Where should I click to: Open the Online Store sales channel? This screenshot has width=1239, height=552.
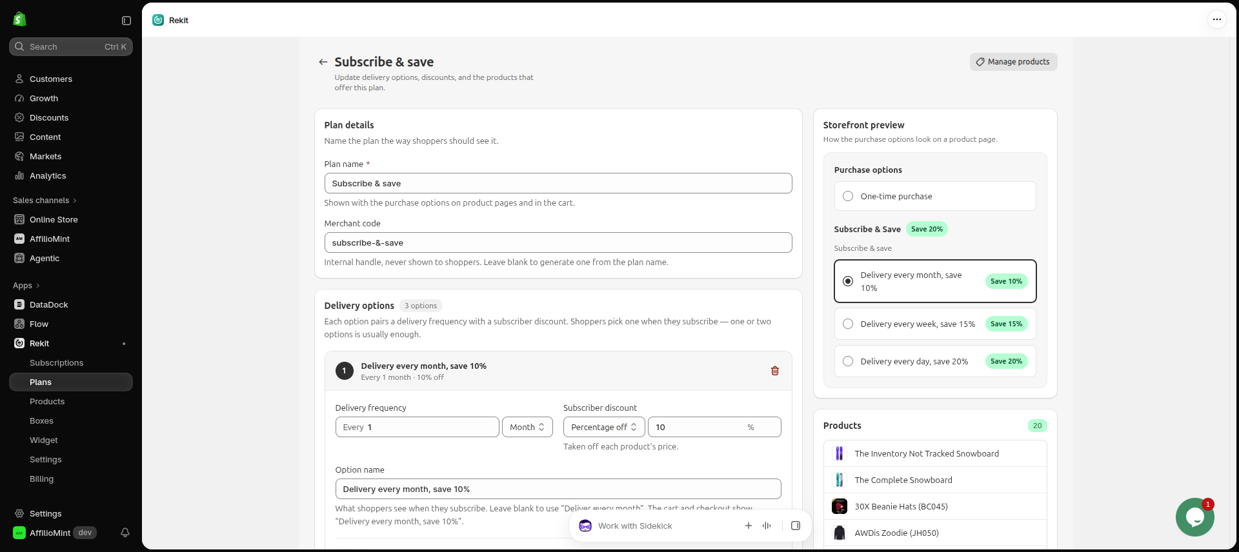(71, 219)
